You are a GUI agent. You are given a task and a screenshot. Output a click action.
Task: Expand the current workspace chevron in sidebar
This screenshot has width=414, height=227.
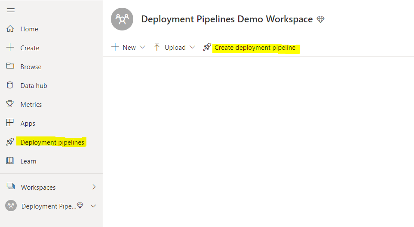pyautogui.click(x=94, y=206)
